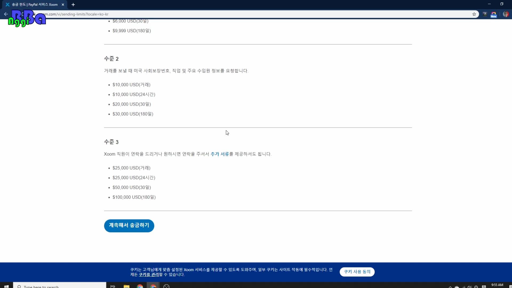
Task: Open the 쿠키를 관리 link
Action: (149, 275)
